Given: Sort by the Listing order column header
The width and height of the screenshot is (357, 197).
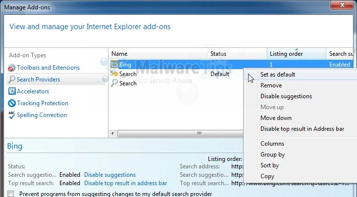Looking at the screenshot, I should [297, 54].
